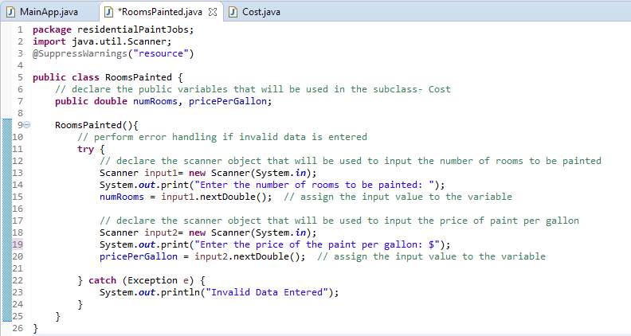Click the Java file icon on MainApp.java tab

coord(11,12)
